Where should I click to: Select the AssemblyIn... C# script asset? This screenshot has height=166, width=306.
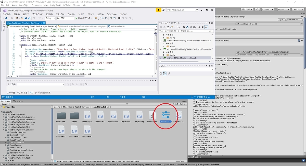pyautogui.click(x=87, y=116)
